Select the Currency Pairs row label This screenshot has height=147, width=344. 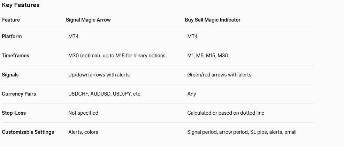[x=19, y=94]
